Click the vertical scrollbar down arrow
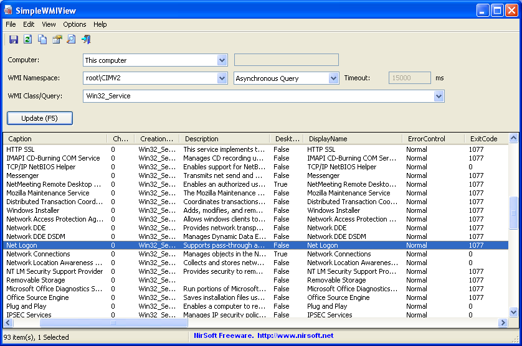 pos(513,312)
